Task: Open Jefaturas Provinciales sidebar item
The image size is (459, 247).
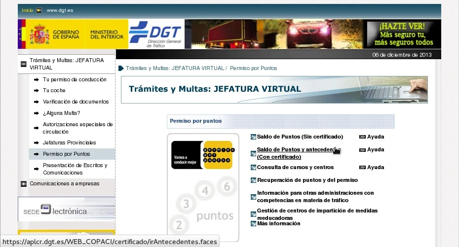Action: [x=69, y=142]
